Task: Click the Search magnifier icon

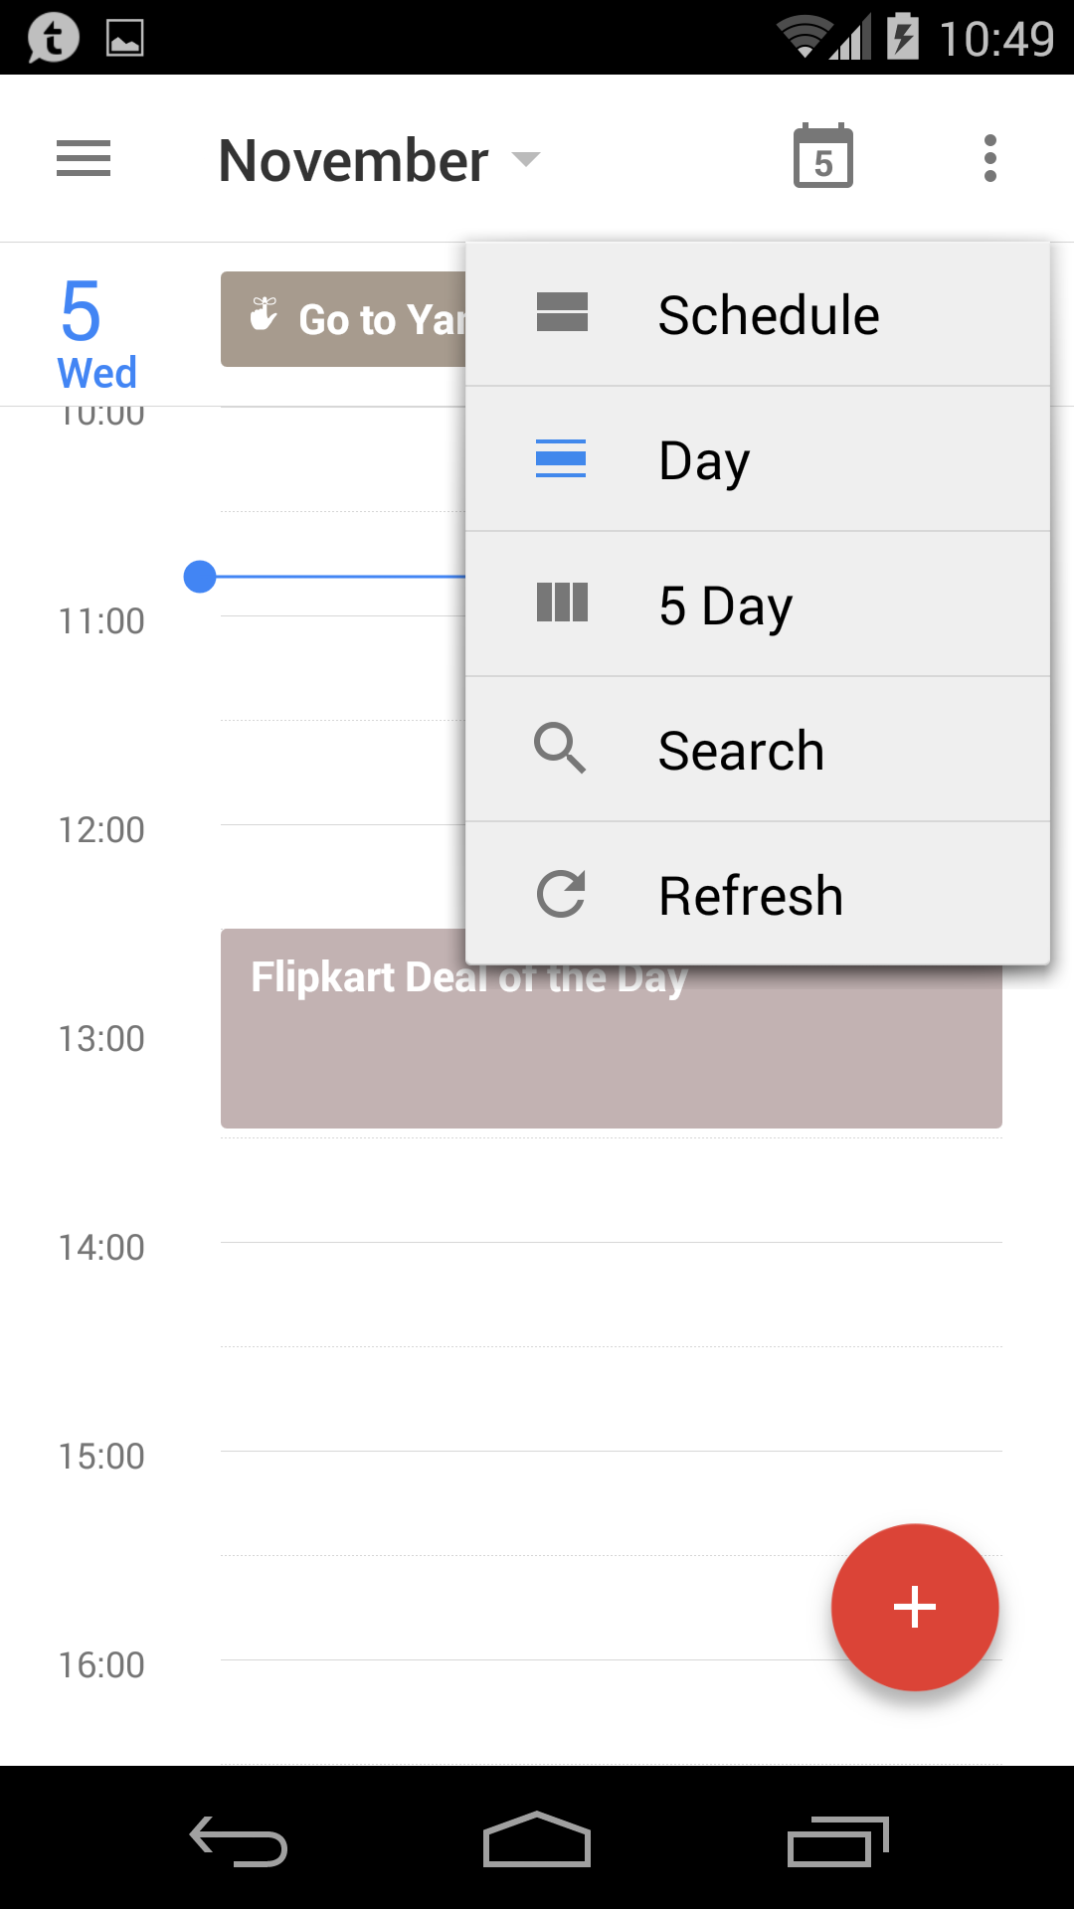Action: (x=560, y=749)
